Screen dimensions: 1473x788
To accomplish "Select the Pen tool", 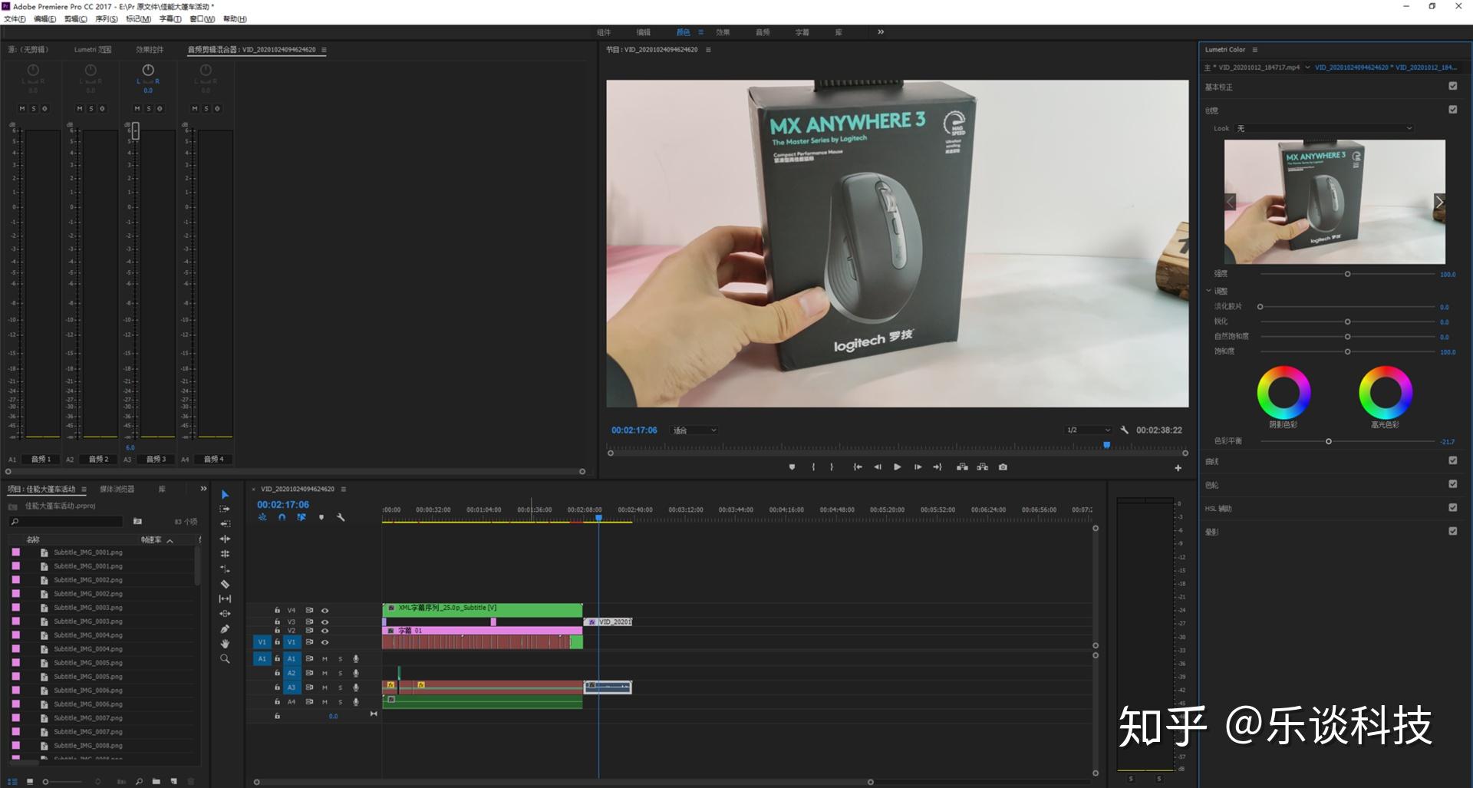I will [225, 629].
